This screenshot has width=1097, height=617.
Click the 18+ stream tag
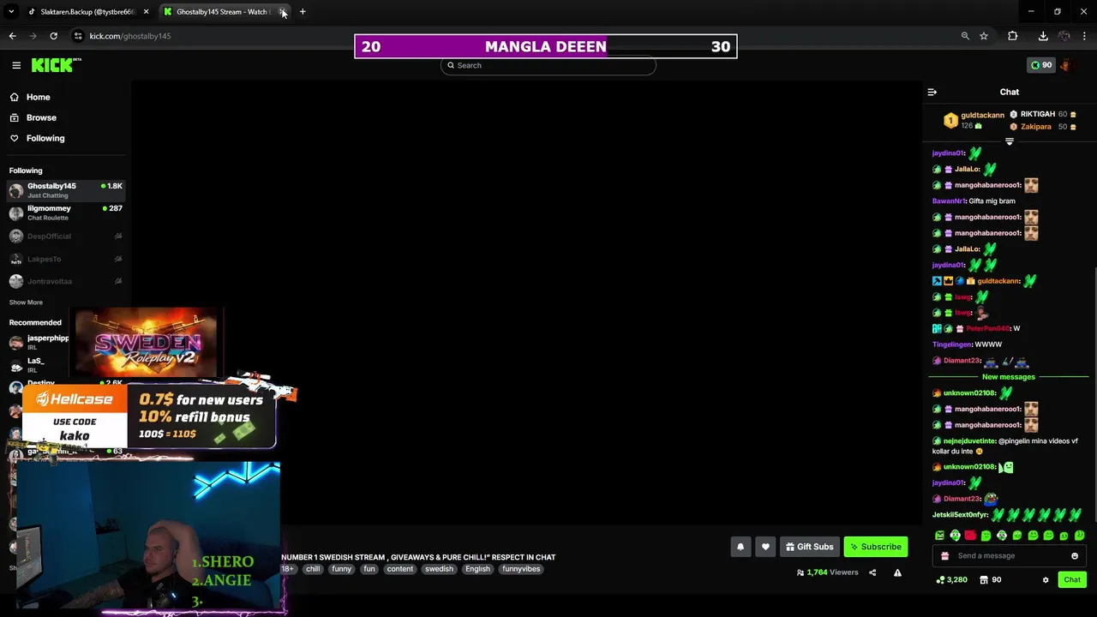[x=288, y=569]
